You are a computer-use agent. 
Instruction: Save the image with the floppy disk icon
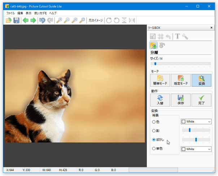click(16, 21)
